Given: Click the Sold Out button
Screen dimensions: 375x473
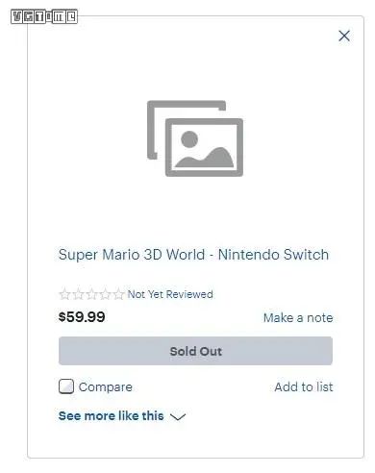Looking at the screenshot, I should [195, 351].
